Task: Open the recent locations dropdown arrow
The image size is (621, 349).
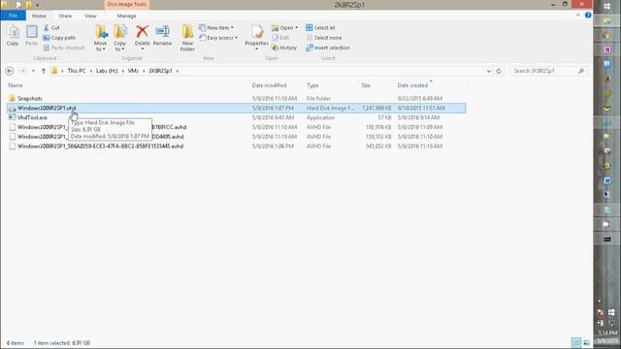Action: [x=33, y=71]
